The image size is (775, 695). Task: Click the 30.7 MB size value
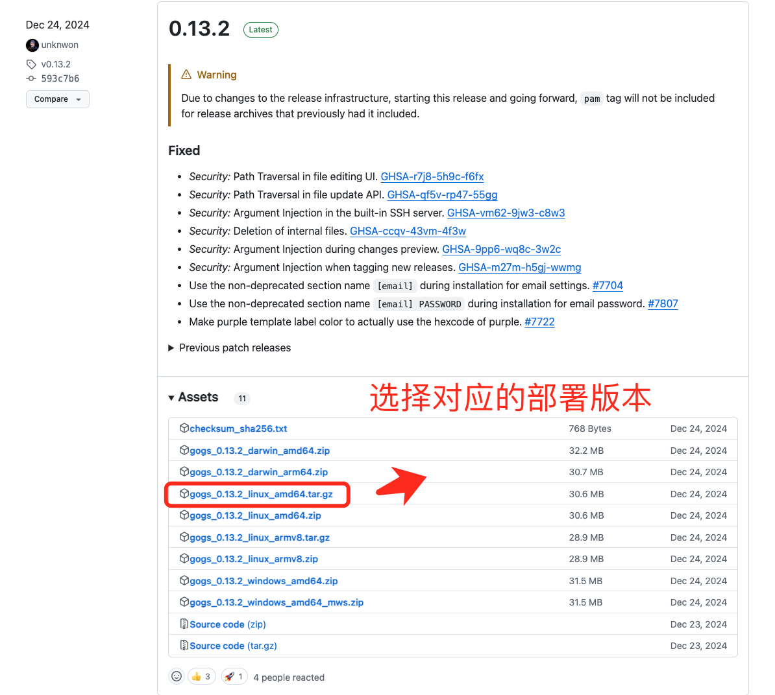(x=585, y=472)
